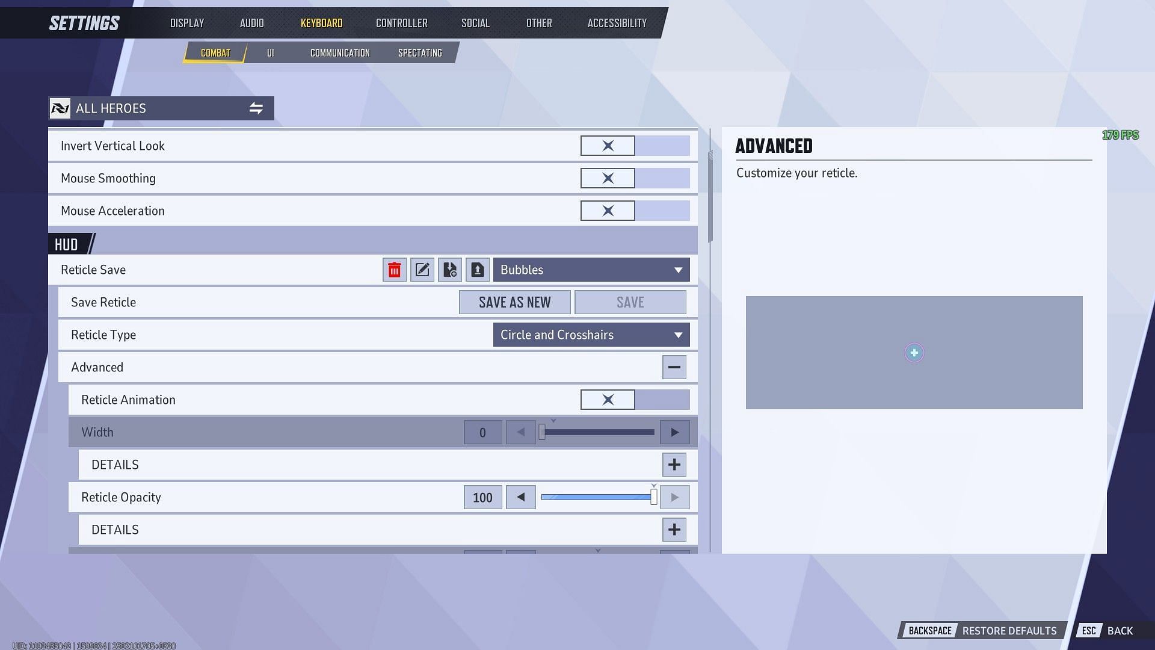Enable Mouse Acceleration toggle
Image resolution: width=1155 pixels, height=650 pixels.
click(635, 211)
